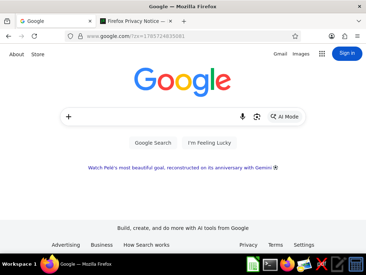The height and width of the screenshot is (275, 366).
Task: Expand the list all tabs chevron
Action: tap(359, 21)
